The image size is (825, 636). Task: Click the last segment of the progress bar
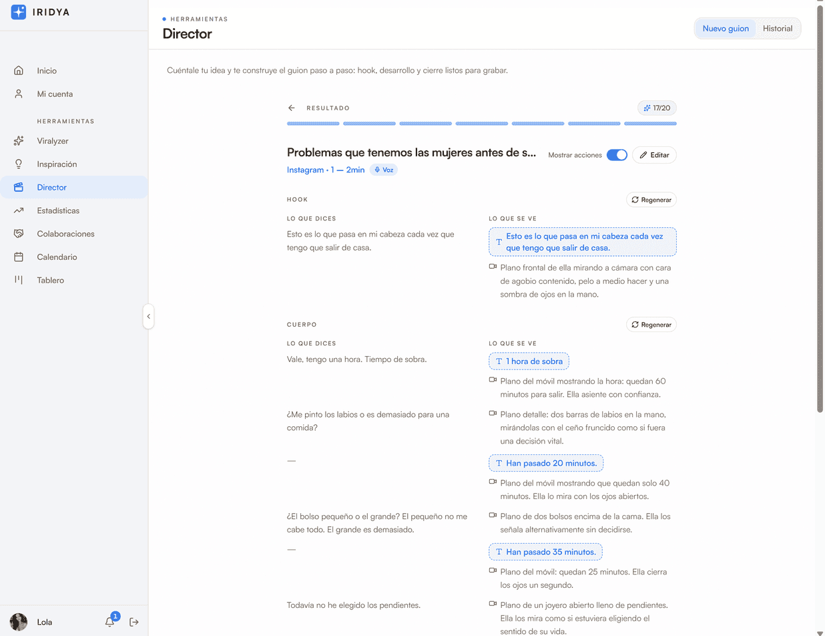tap(650, 124)
